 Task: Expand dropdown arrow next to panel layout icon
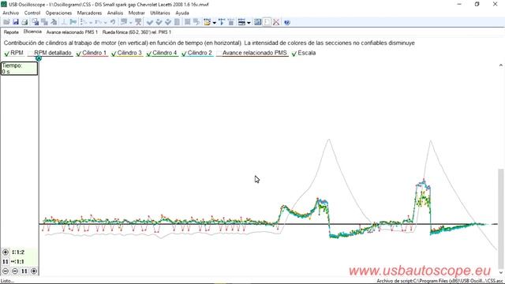249,23
